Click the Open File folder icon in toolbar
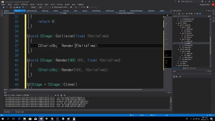Image resolution: width=215 pixels, height=121 pixels. 14,7
